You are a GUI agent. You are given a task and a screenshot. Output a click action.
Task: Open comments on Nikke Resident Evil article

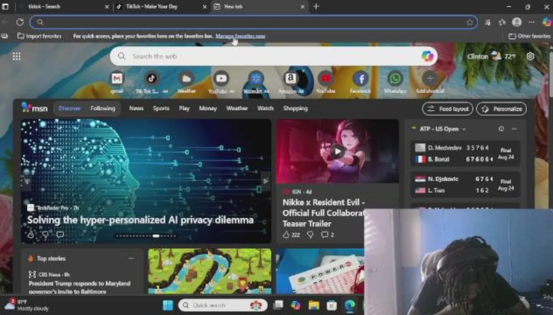(x=328, y=235)
